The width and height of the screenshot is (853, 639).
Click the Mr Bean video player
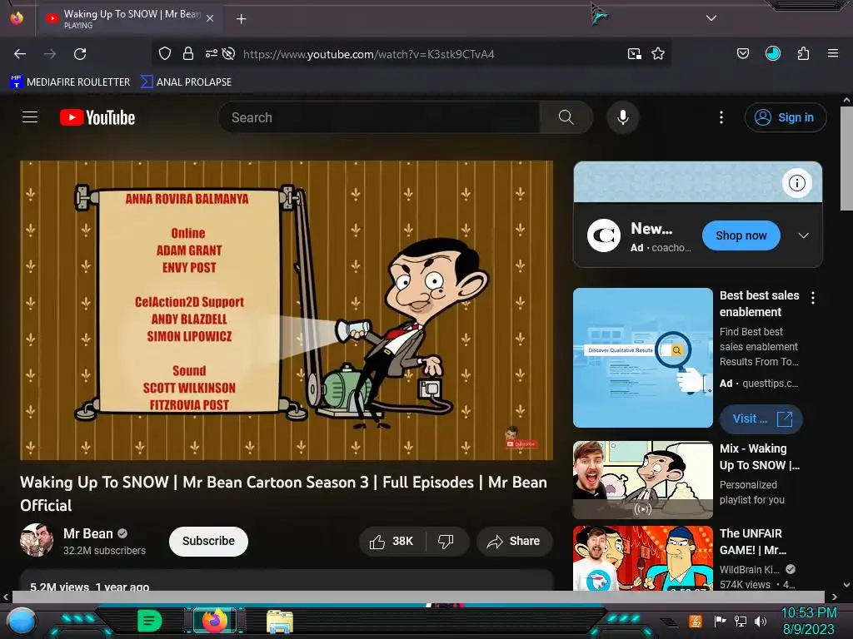pos(287,310)
